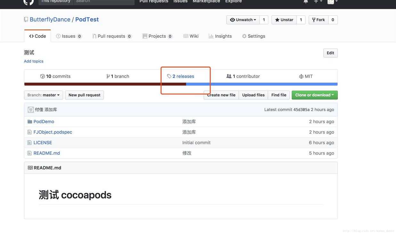The height and width of the screenshot is (234, 396).
Task: Open the Unwatch dropdown
Action: (243, 20)
